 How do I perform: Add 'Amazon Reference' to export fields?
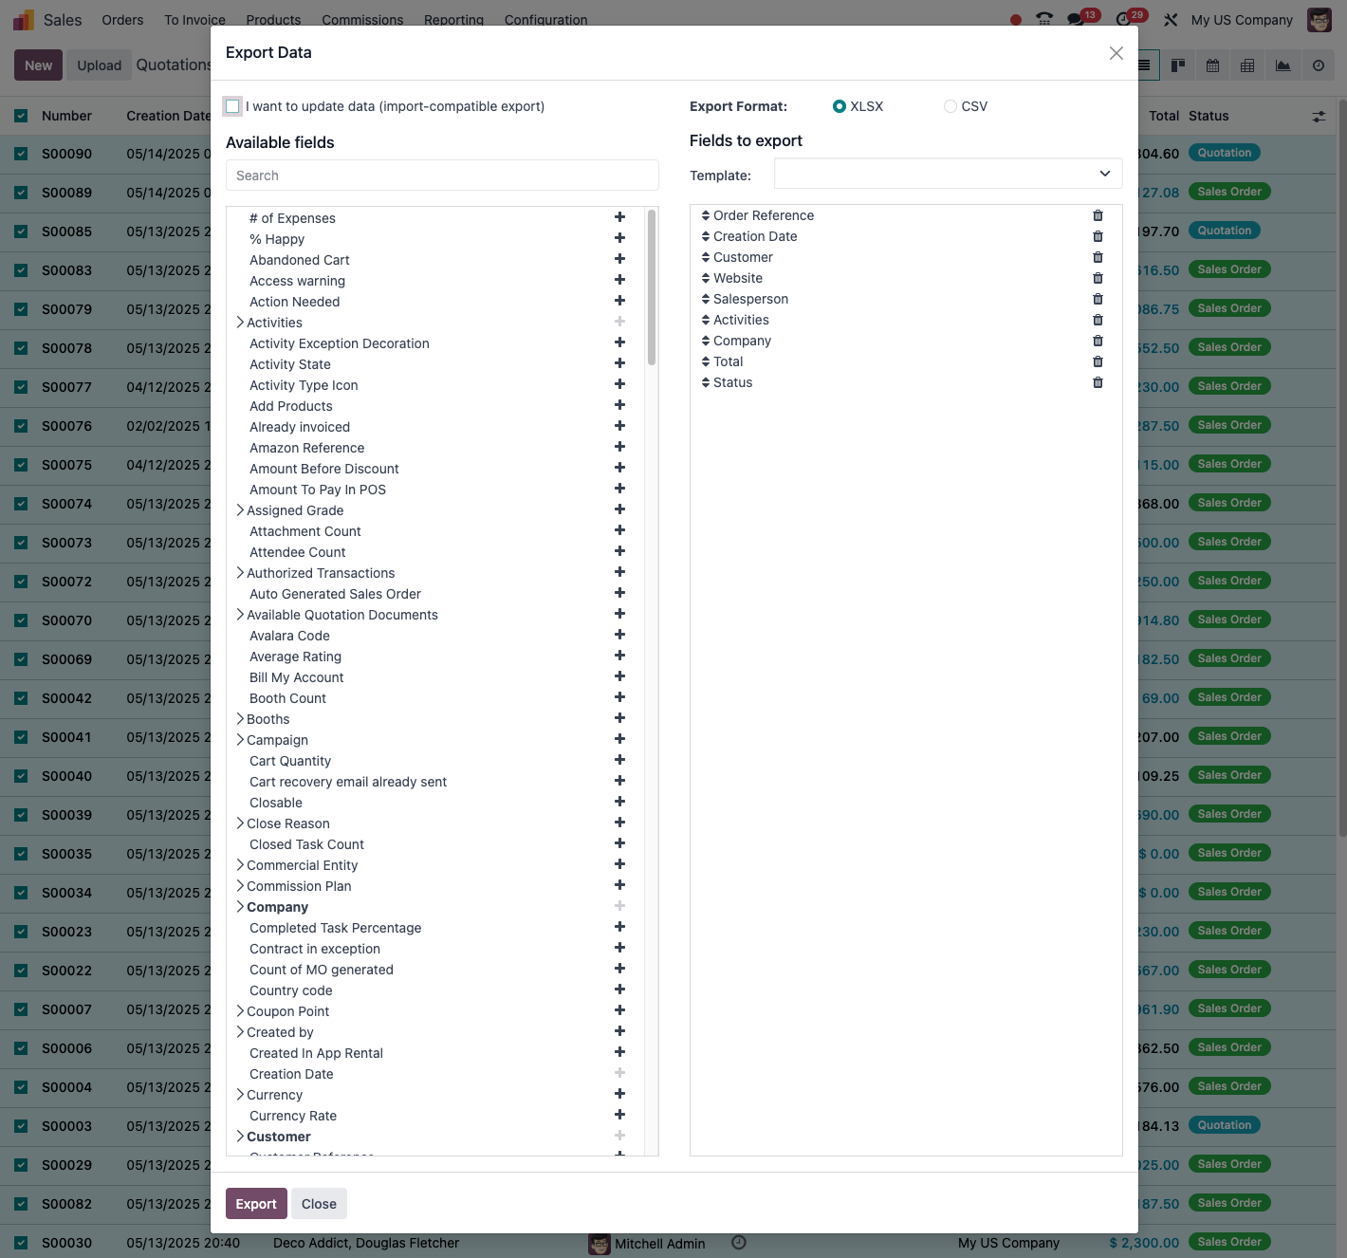(619, 447)
